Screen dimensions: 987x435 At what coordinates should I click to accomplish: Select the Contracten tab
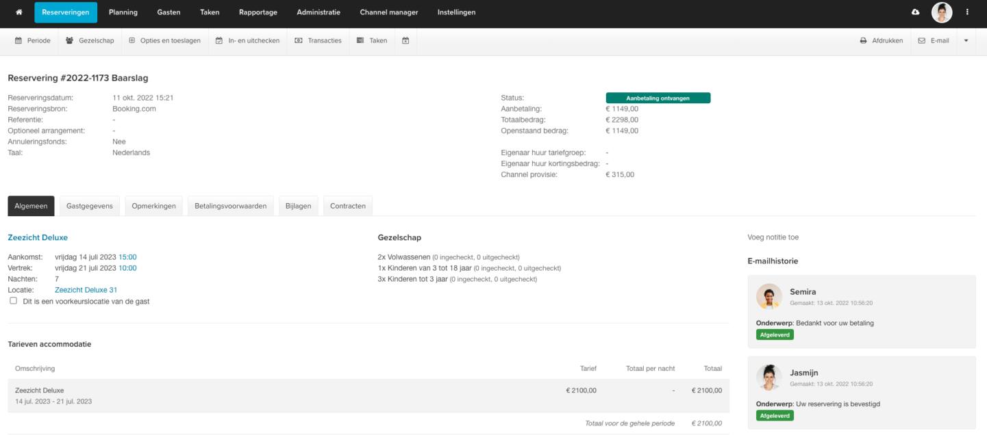[x=347, y=206]
